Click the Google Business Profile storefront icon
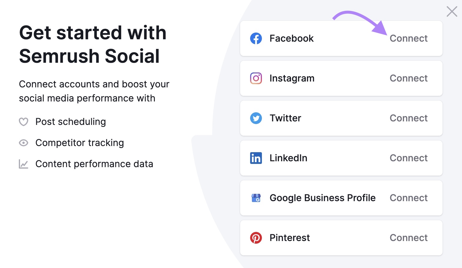The image size is (462, 268). (256, 198)
